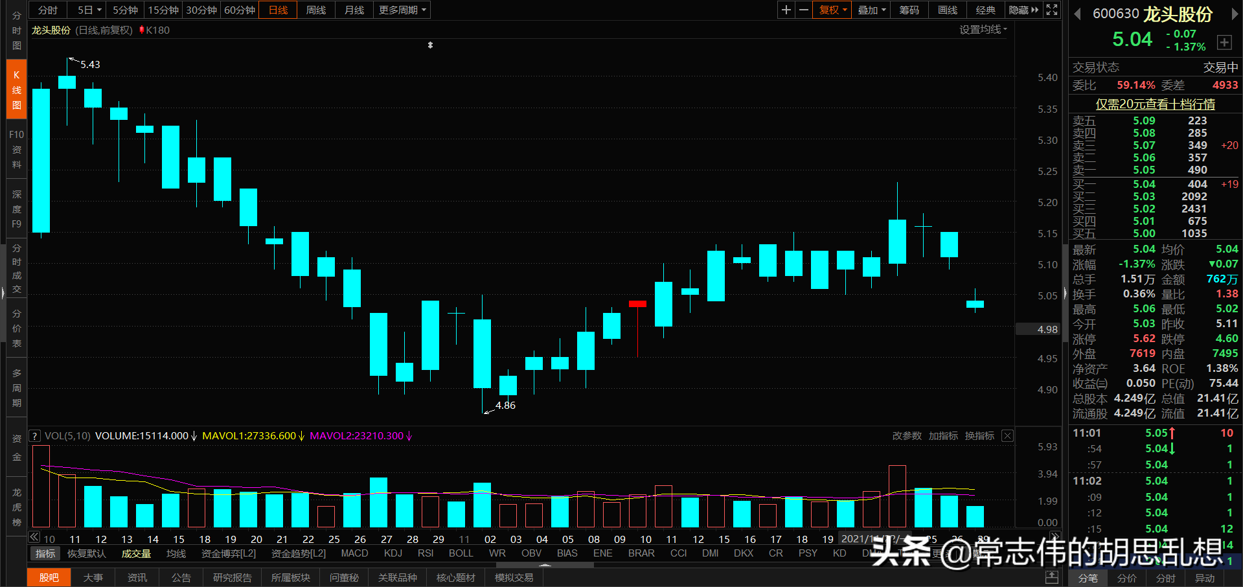
Task: Expand the 叠加 overlay dropdown
Action: pyautogui.click(x=871, y=10)
